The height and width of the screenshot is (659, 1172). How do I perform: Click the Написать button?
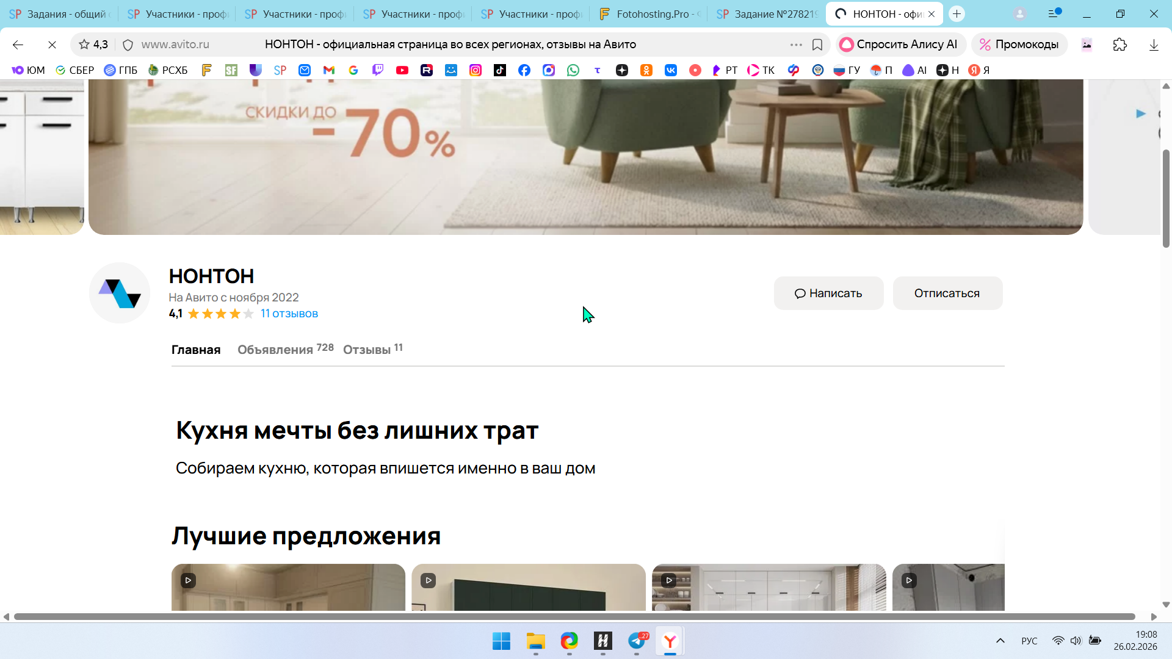pyautogui.click(x=828, y=293)
